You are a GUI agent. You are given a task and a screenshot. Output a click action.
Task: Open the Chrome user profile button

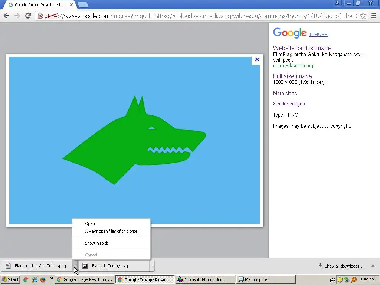pos(337,3)
